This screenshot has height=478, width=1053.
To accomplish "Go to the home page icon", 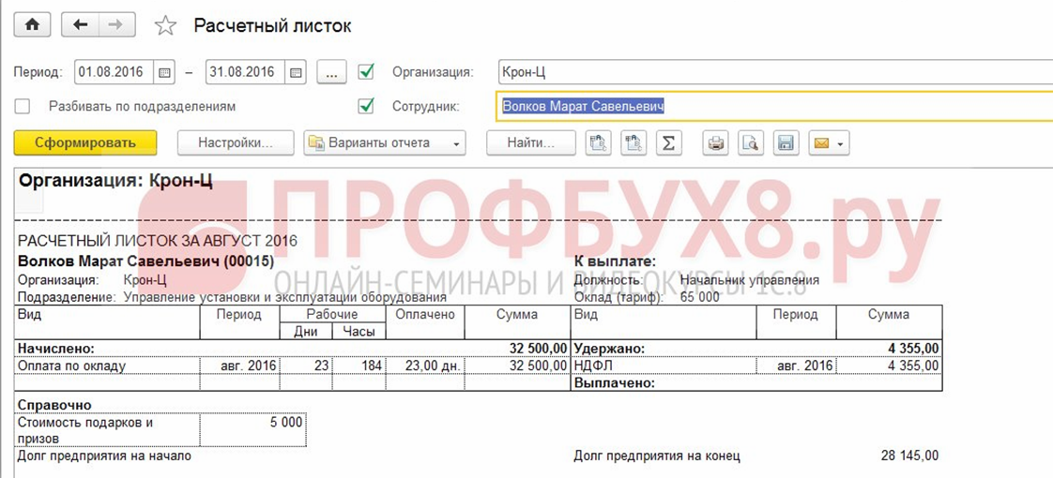I will (x=33, y=24).
